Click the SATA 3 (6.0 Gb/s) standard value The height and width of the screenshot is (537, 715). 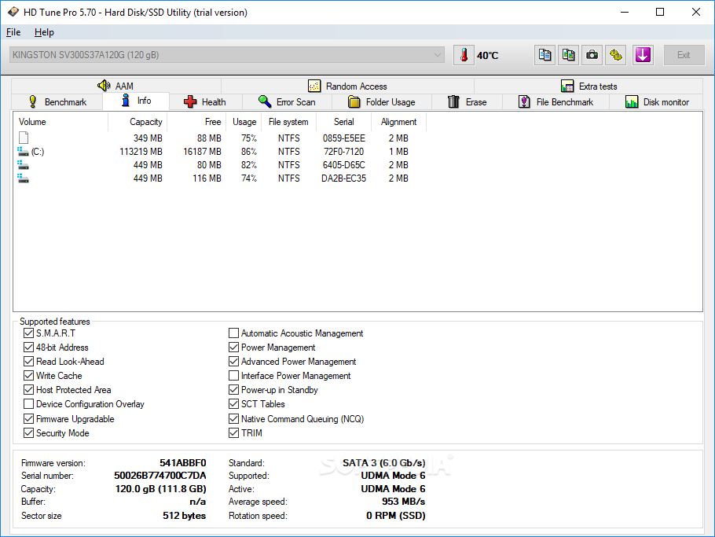click(384, 462)
